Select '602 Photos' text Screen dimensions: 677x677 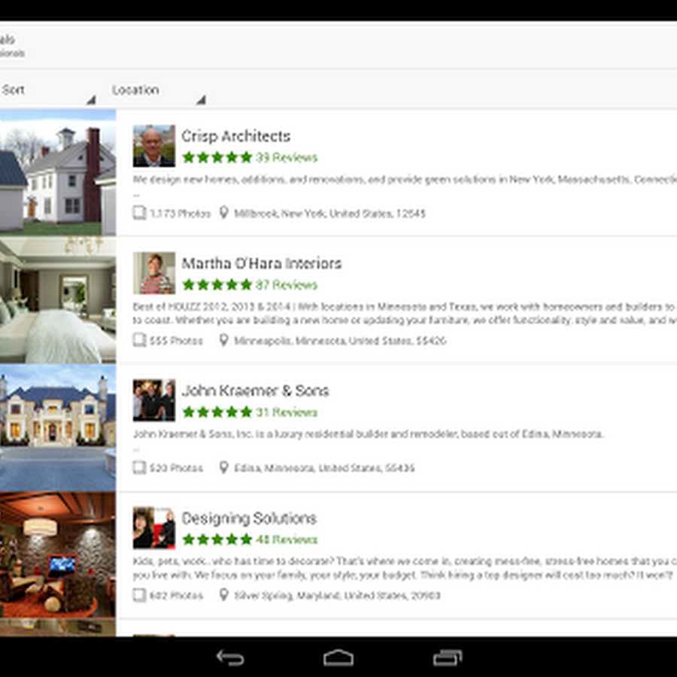pos(176,596)
